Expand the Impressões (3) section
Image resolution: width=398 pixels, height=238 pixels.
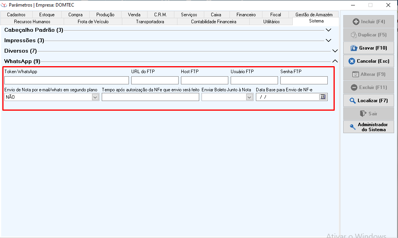point(328,40)
